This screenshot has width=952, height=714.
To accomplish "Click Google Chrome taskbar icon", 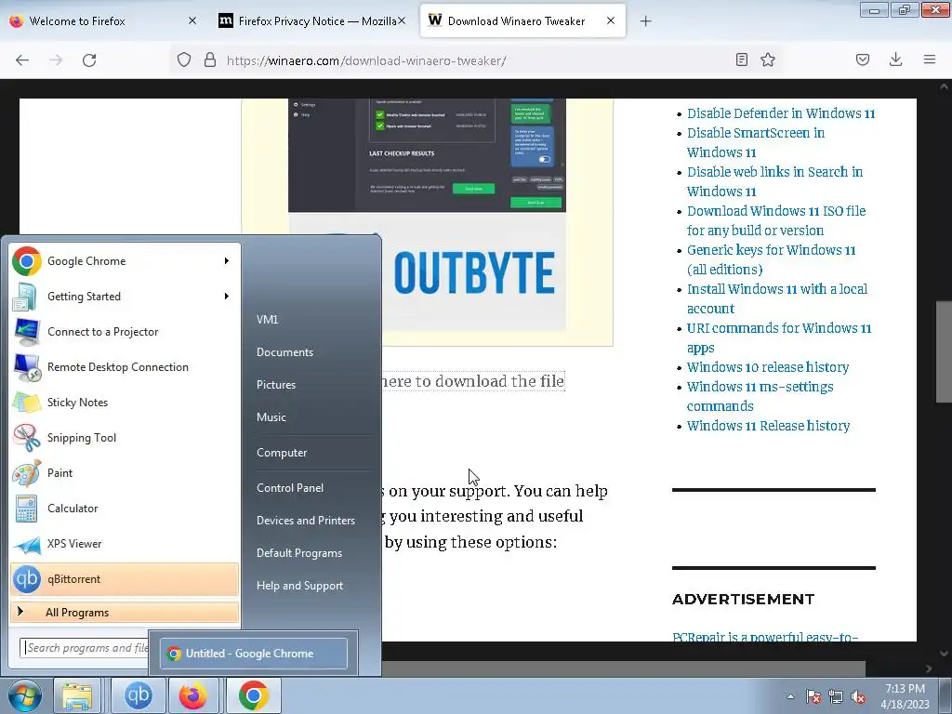I will point(253,695).
